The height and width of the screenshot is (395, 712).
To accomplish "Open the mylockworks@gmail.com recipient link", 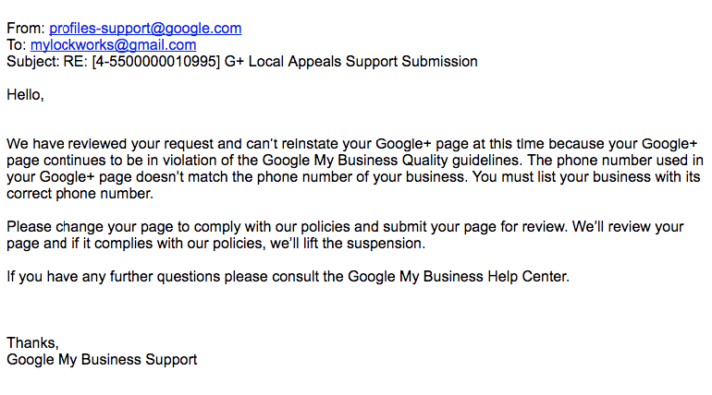I will [113, 45].
